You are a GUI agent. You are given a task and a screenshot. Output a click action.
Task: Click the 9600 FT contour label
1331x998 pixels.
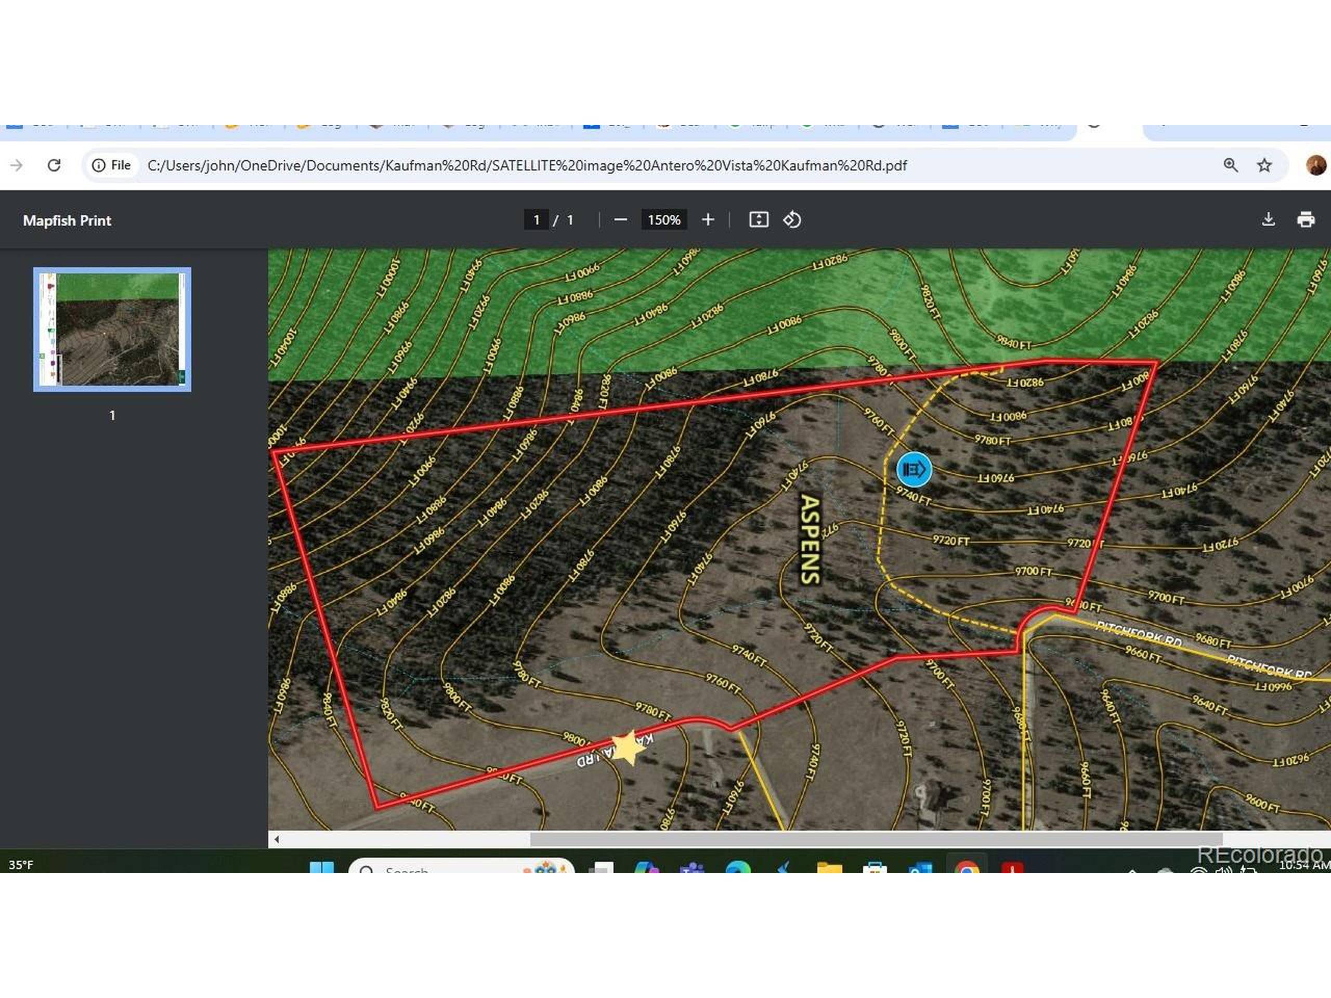coord(1262,804)
